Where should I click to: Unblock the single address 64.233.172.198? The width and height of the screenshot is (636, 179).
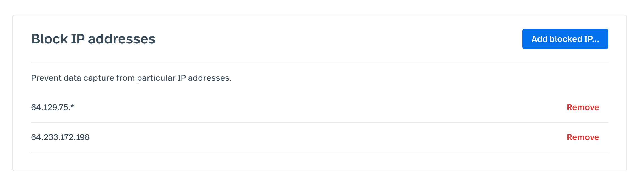(x=583, y=137)
